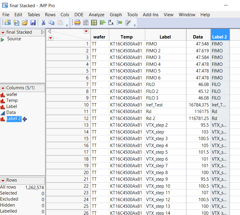Select the Temp column header
Screen dimensions: 240x215
tap(127, 37)
